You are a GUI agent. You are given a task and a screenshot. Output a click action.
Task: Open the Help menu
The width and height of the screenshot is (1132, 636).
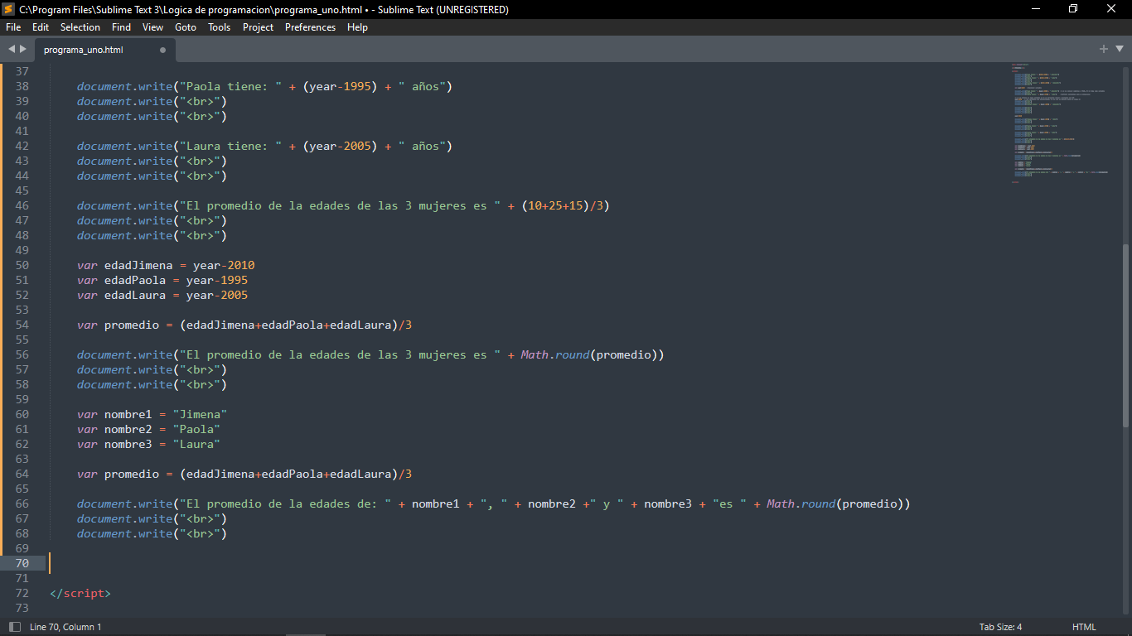coord(358,27)
